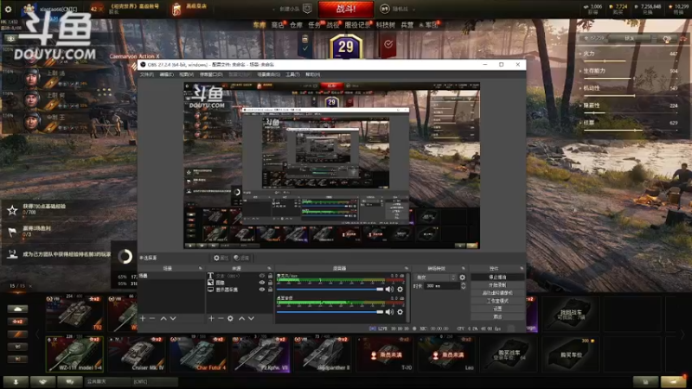Screen dimensions: 692x389
Task: Remove the selected OBS scene
Action: pyautogui.click(x=152, y=318)
